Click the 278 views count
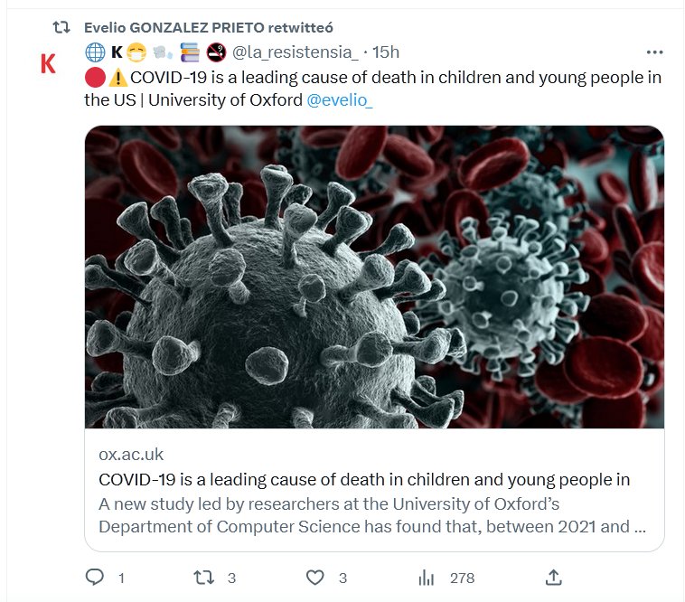This screenshot has height=602, width=685. pos(462,577)
